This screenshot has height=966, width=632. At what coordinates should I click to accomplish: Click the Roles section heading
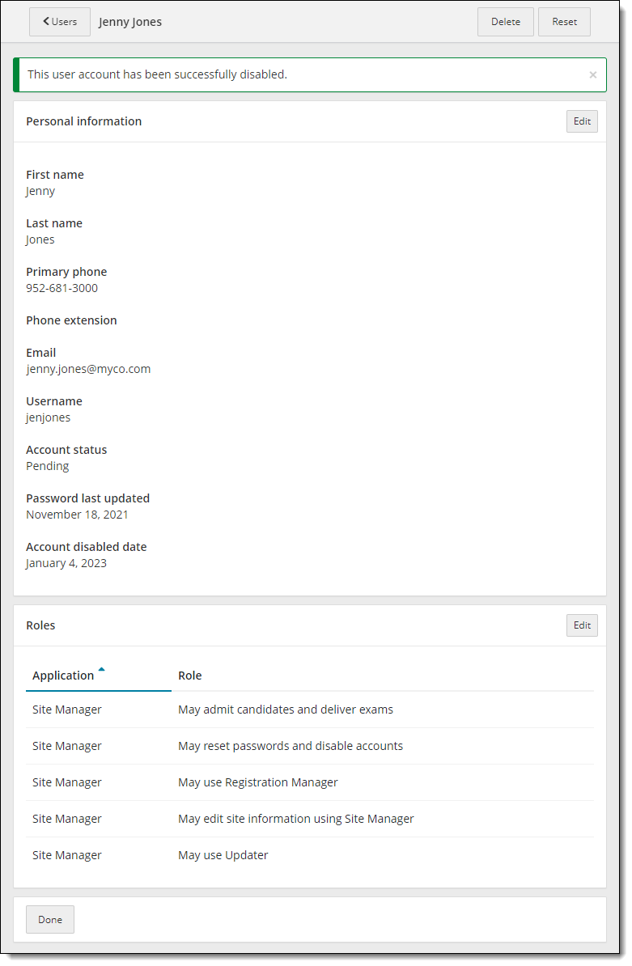pyautogui.click(x=40, y=625)
